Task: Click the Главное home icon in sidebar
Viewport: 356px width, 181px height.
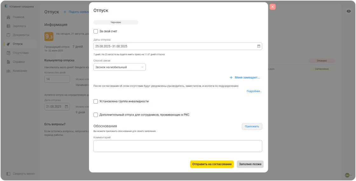Action: point(9,17)
